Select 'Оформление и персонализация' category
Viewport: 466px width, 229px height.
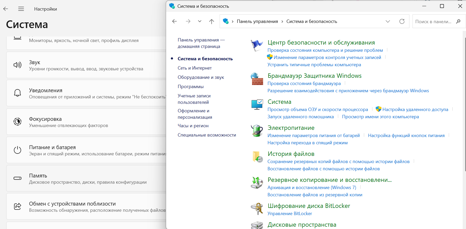point(195,114)
